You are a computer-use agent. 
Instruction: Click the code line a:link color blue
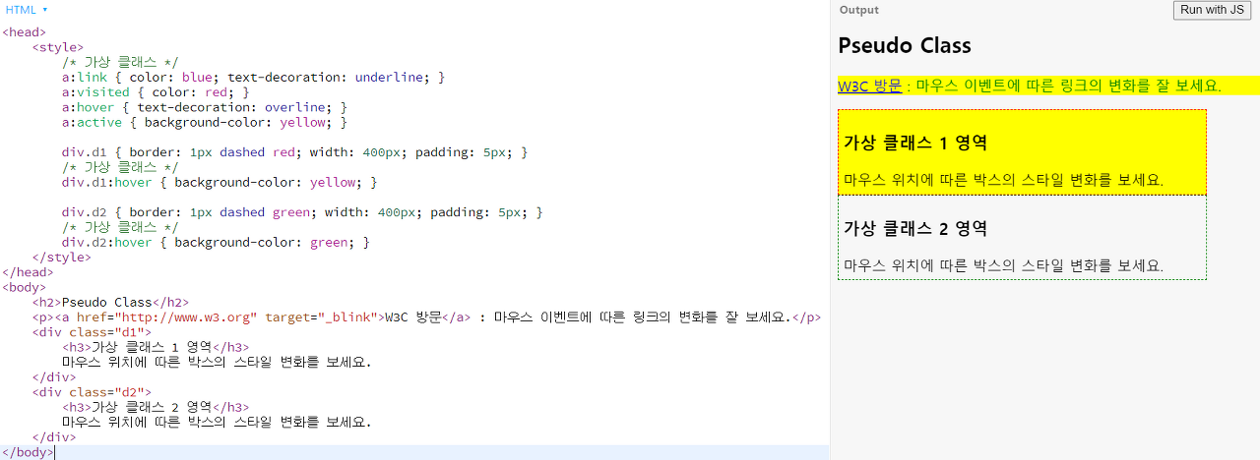(253, 77)
